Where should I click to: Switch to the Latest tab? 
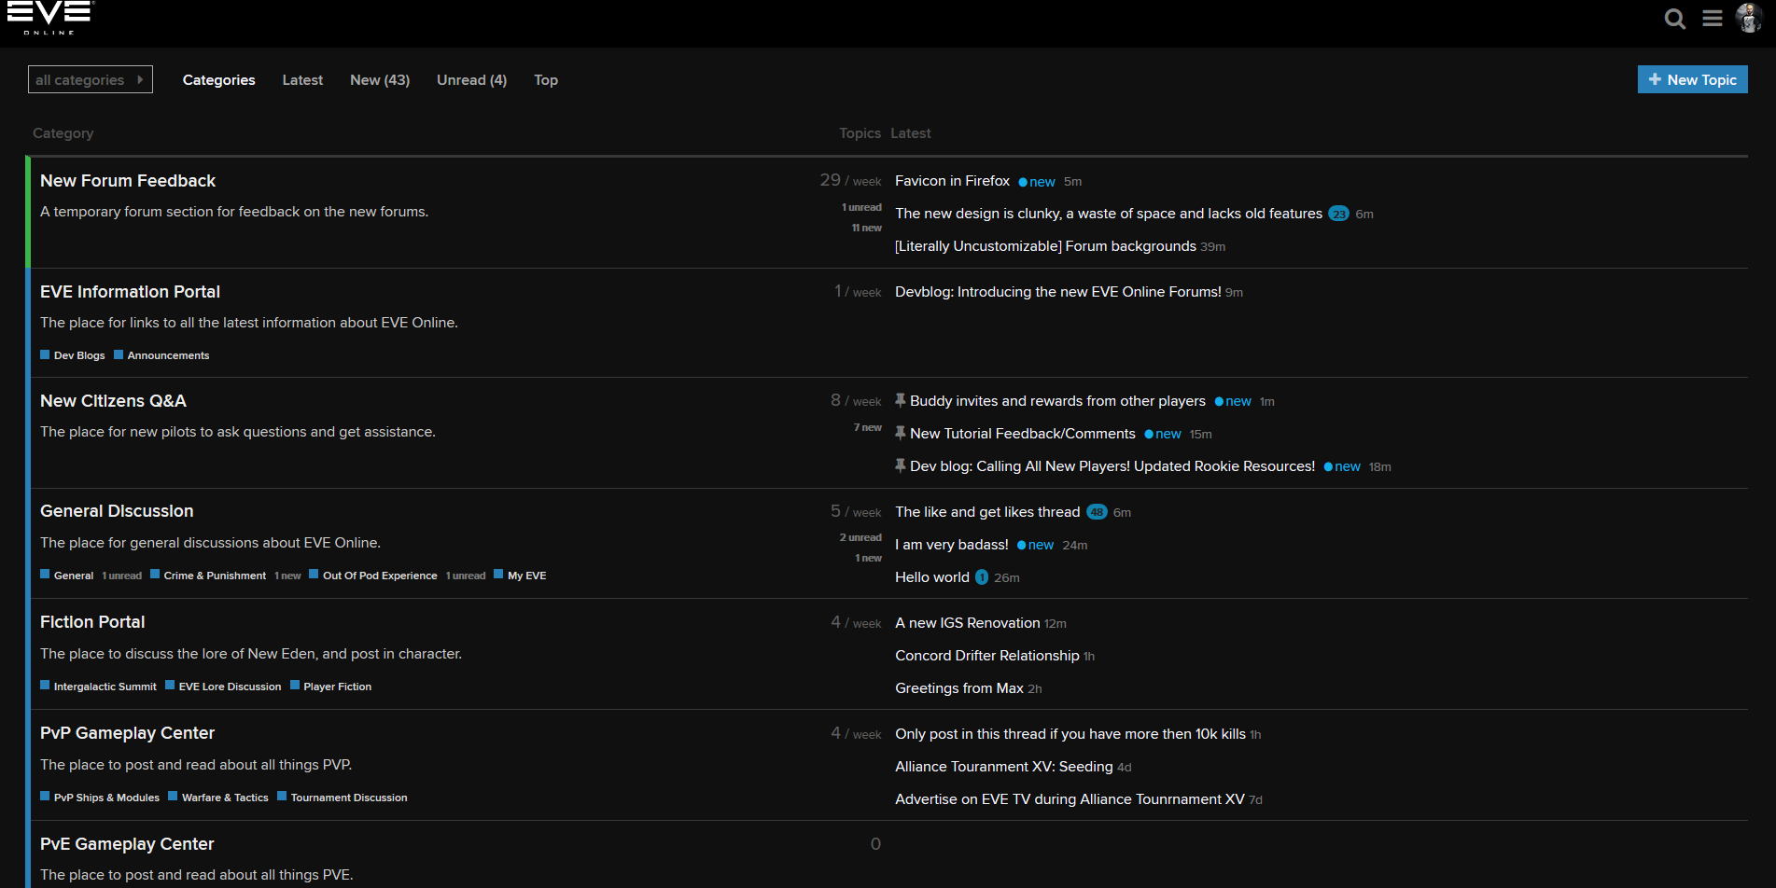click(x=302, y=80)
